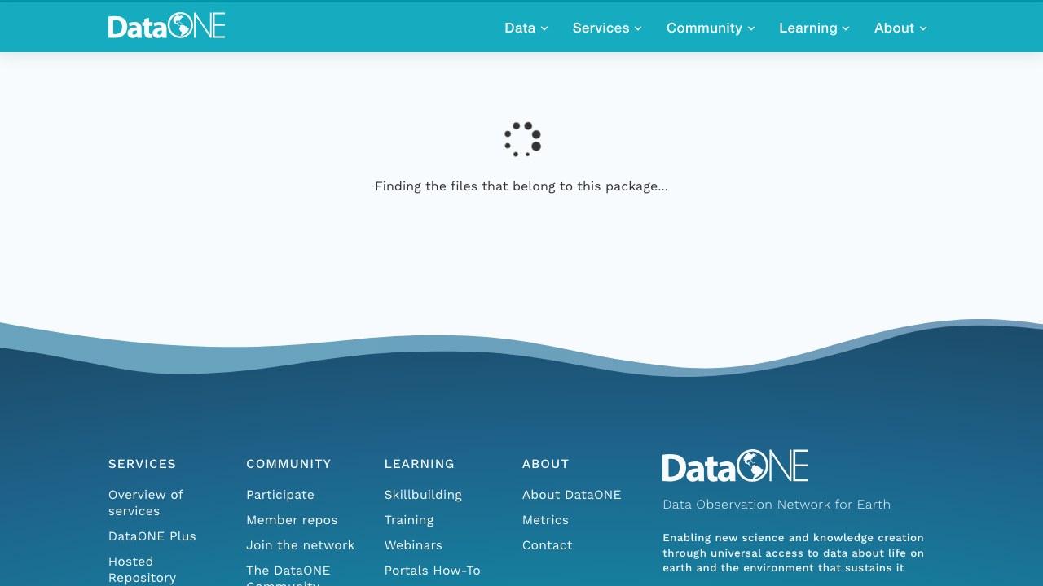Viewport: 1043px width, 586px height.
Task: Open the Skillbuilding link
Action: (423, 495)
